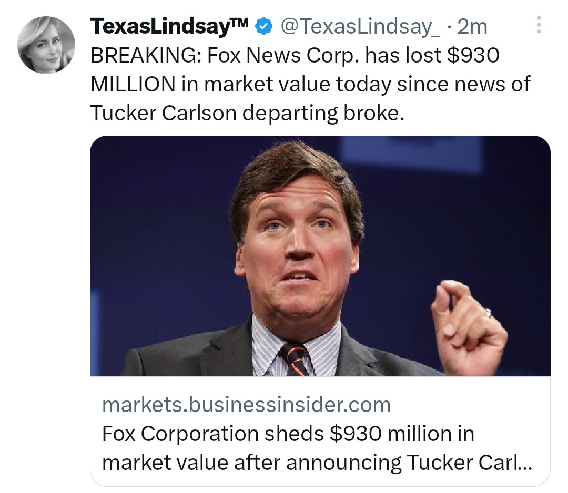Open the link preview photo
The image size is (568, 493).
tap(320, 255)
